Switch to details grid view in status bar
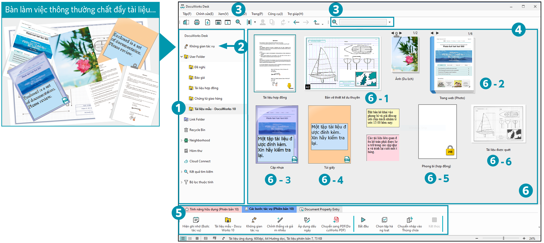The width and height of the screenshot is (544, 243). point(197,238)
